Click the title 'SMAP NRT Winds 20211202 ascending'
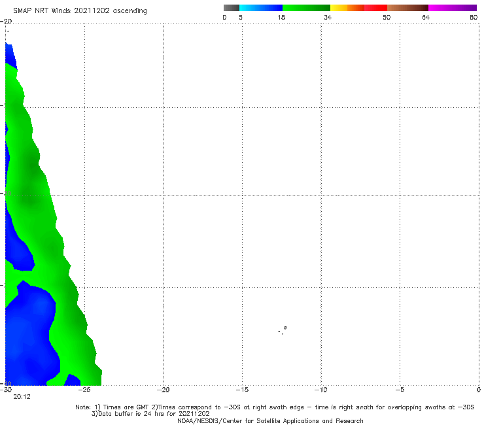 (x=80, y=11)
